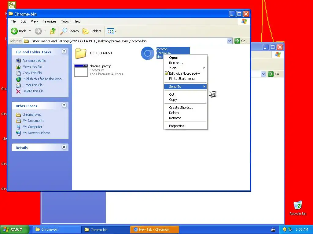The height and width of the screenshot is (234, 313).
Task: Click the Up folder toolbar icon
Action: click(53, 31)
